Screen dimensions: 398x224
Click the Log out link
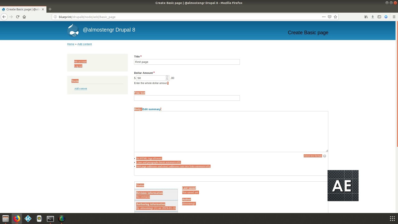coord(78,66)
